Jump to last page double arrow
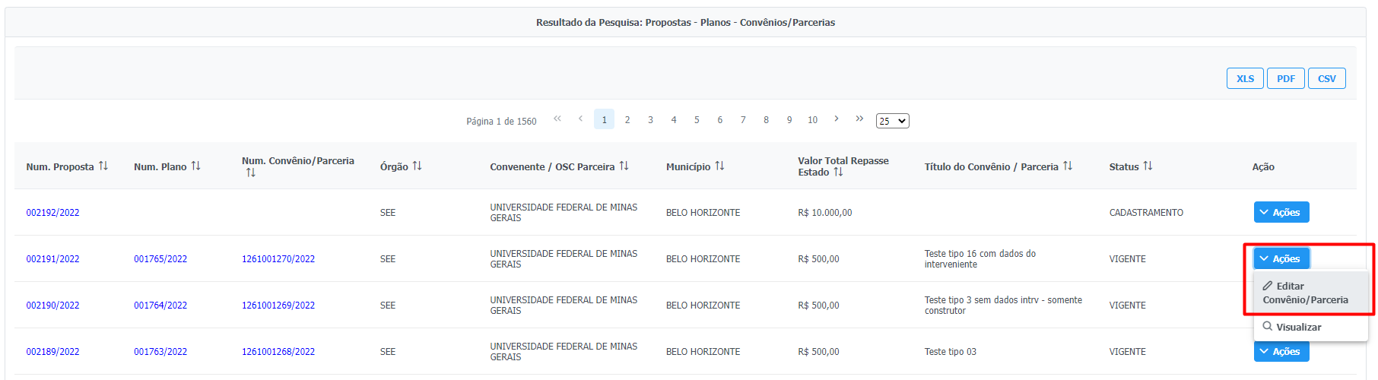Viewport: 1378px width, 380px height. click(859, 119)
